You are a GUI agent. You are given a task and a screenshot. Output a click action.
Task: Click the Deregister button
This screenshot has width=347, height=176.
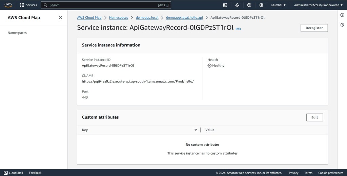click(314, 28)
